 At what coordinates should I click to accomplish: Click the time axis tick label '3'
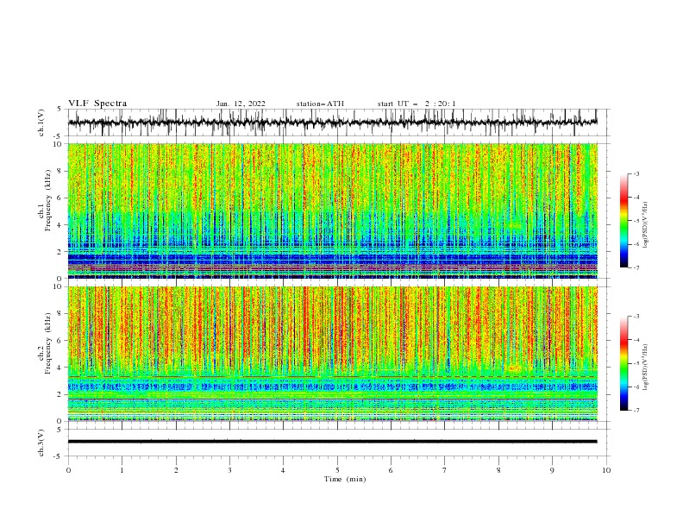tap(229, 470)
